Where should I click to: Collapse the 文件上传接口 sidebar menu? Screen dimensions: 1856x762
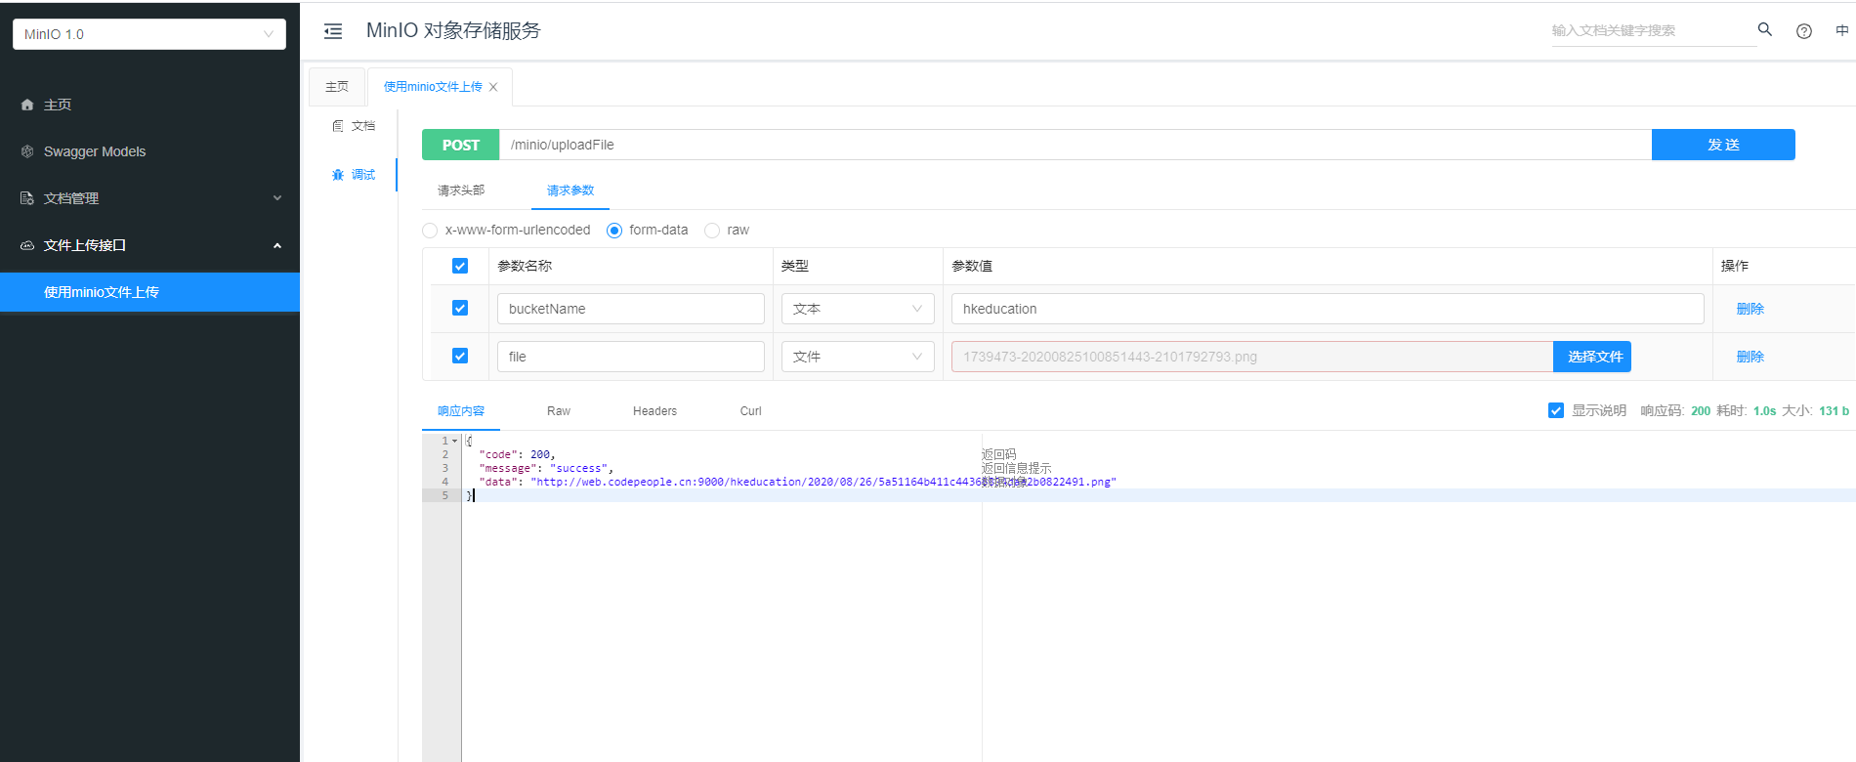pos(149,245)
